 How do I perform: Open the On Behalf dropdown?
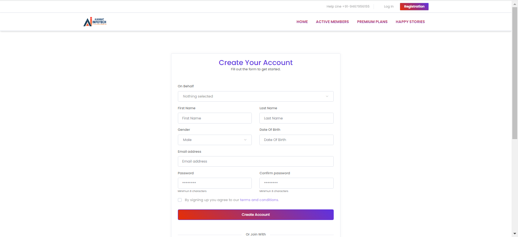(255, 96)
